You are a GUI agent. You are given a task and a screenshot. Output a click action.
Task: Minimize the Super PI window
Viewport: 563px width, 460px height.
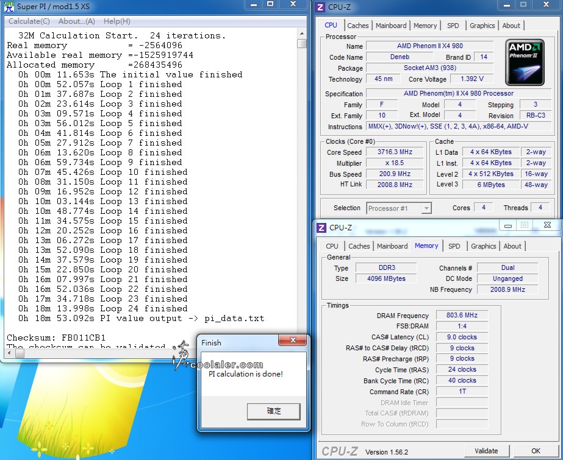pos(254,4)
